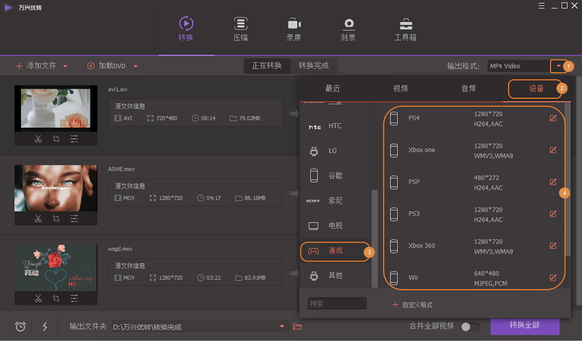Click the lightning high-speed conversion icon
The image size is (582, 341).
[45, 326]
